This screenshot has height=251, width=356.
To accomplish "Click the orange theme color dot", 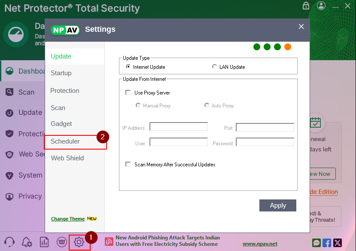I will point(288,47).
